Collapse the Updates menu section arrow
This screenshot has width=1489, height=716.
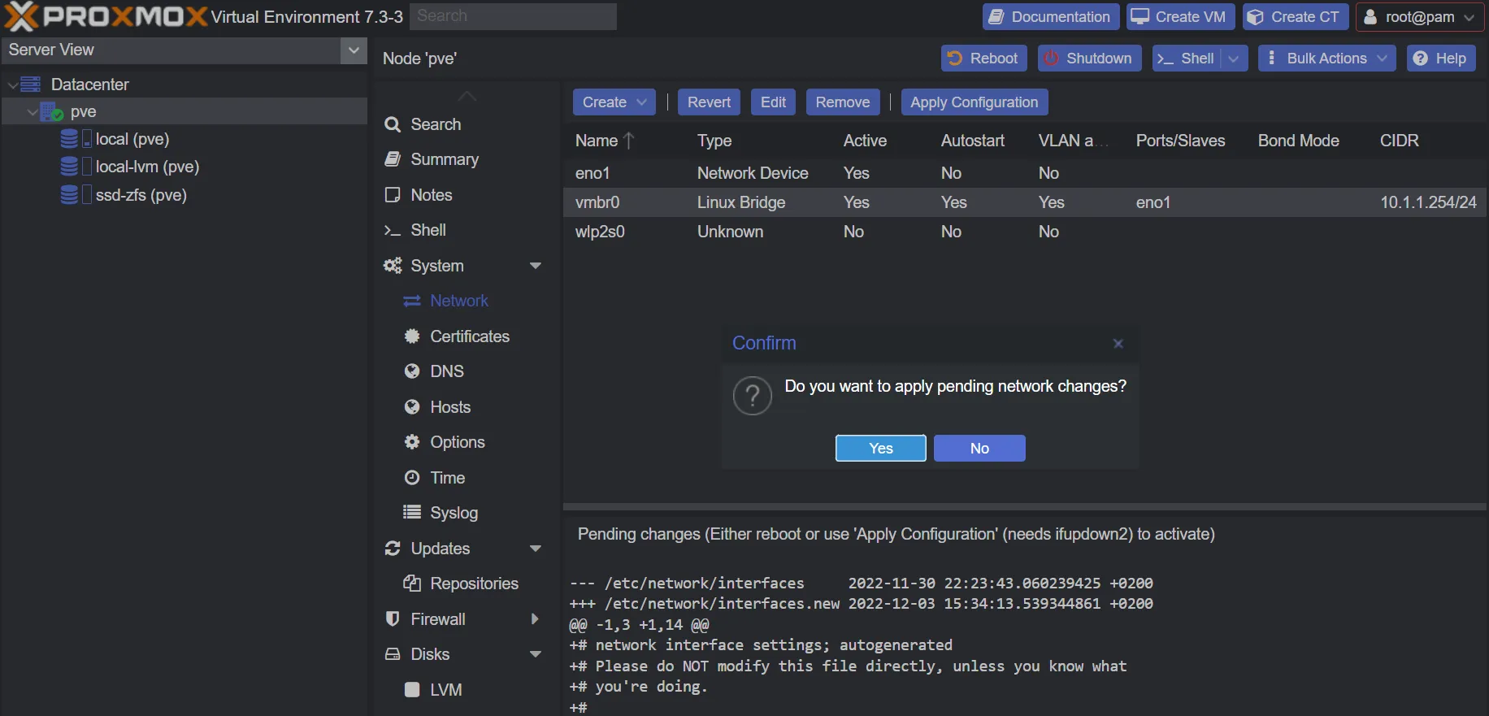(x=535, y=549)
